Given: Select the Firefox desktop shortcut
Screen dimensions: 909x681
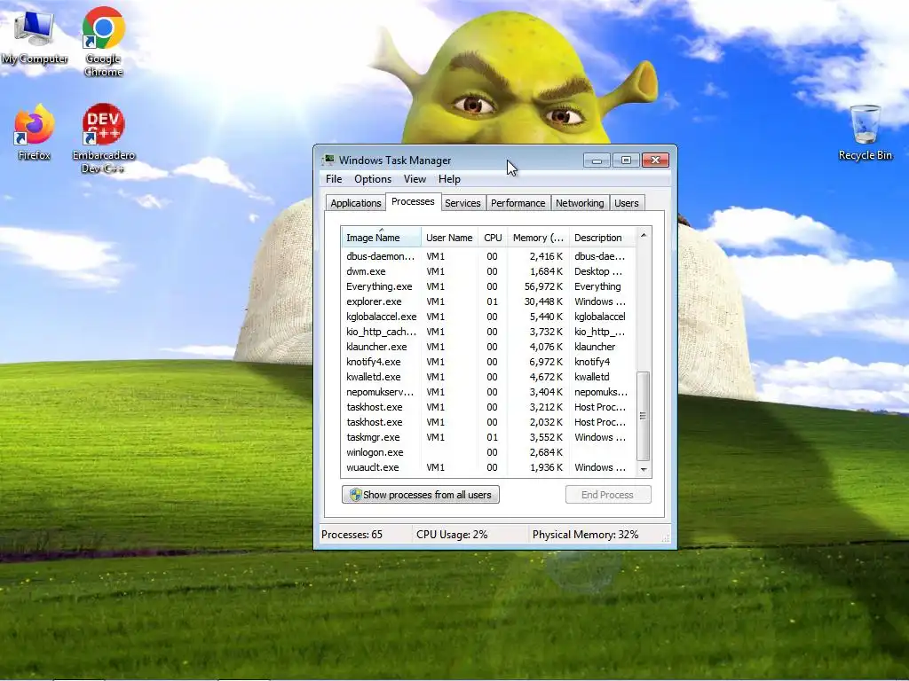Looking at the screenshot, I should (x=35, y=132).
